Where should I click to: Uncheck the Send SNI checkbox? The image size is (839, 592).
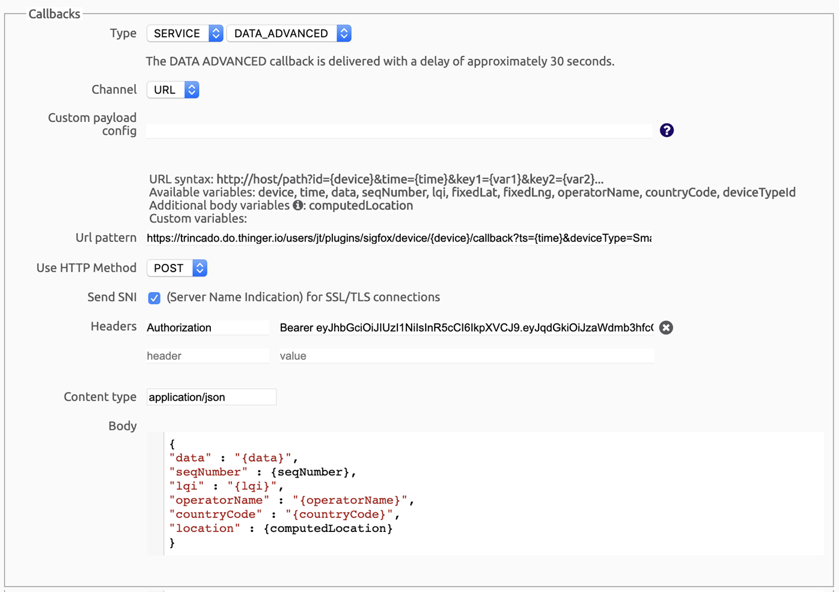(154, 298)
